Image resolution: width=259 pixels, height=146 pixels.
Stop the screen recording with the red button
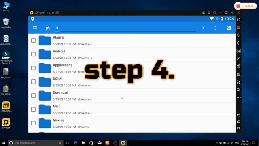pyautogui.click(x=238, y=6)
